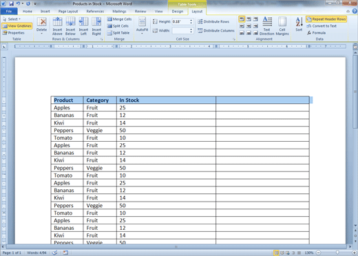Open Rows & Columns dialog launcher
Screen dimensions: 358x256
coord(101,39)
